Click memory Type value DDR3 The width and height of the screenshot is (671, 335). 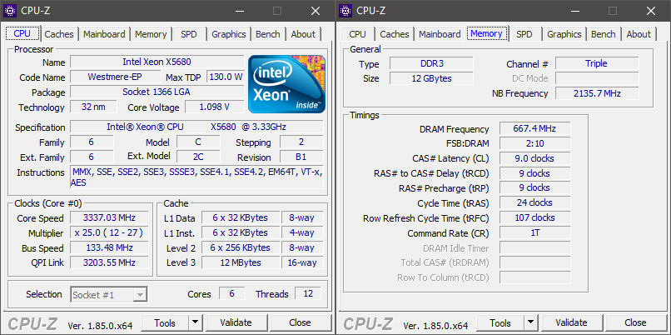pos(431,63)
